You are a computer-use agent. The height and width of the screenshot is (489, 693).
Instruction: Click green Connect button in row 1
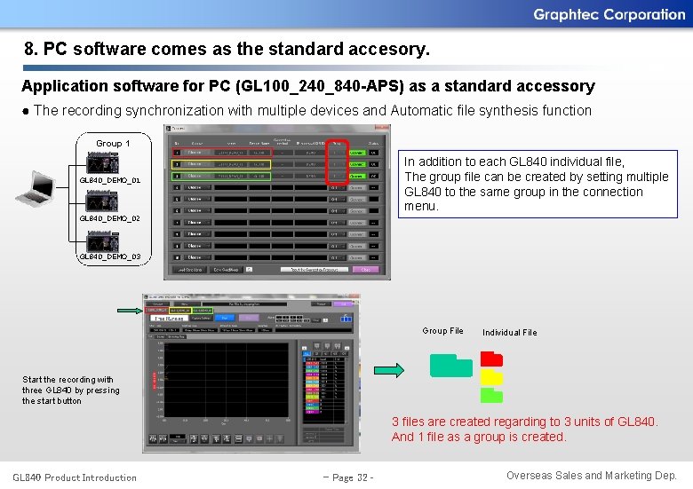(356, 153)
